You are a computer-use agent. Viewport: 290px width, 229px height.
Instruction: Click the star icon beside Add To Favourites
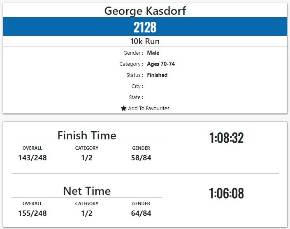point(123,109)
